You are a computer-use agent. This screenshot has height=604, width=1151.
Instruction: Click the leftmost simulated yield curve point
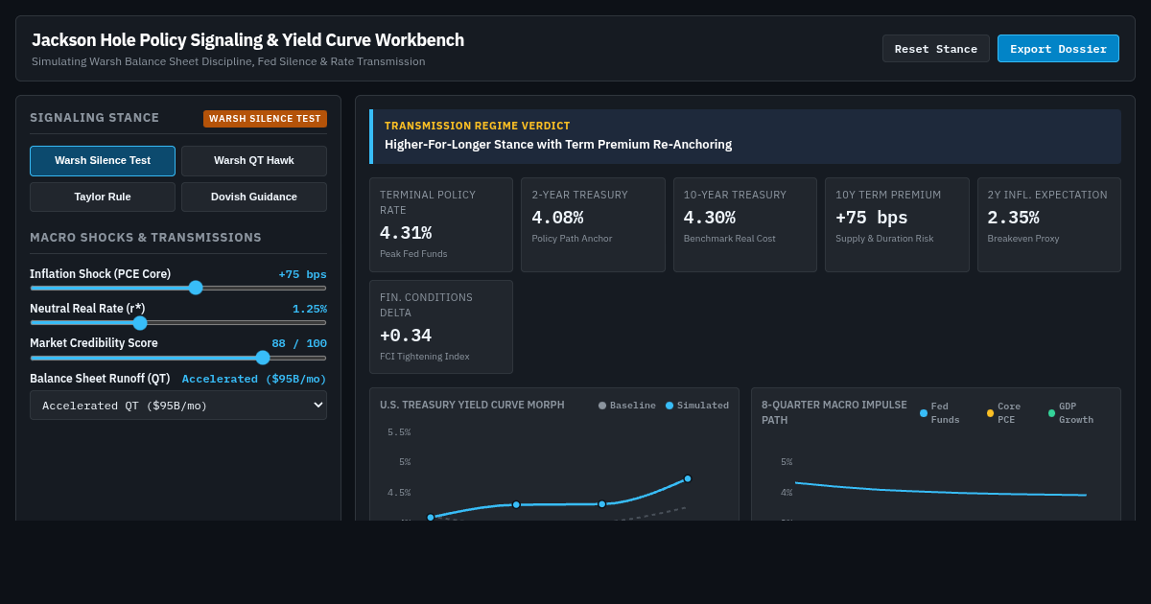[x=431, y=517]
